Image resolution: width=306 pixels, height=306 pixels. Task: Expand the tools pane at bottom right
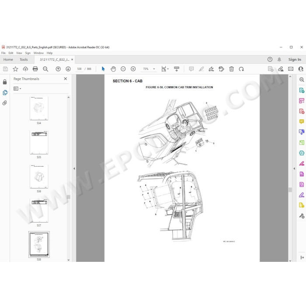302,257
